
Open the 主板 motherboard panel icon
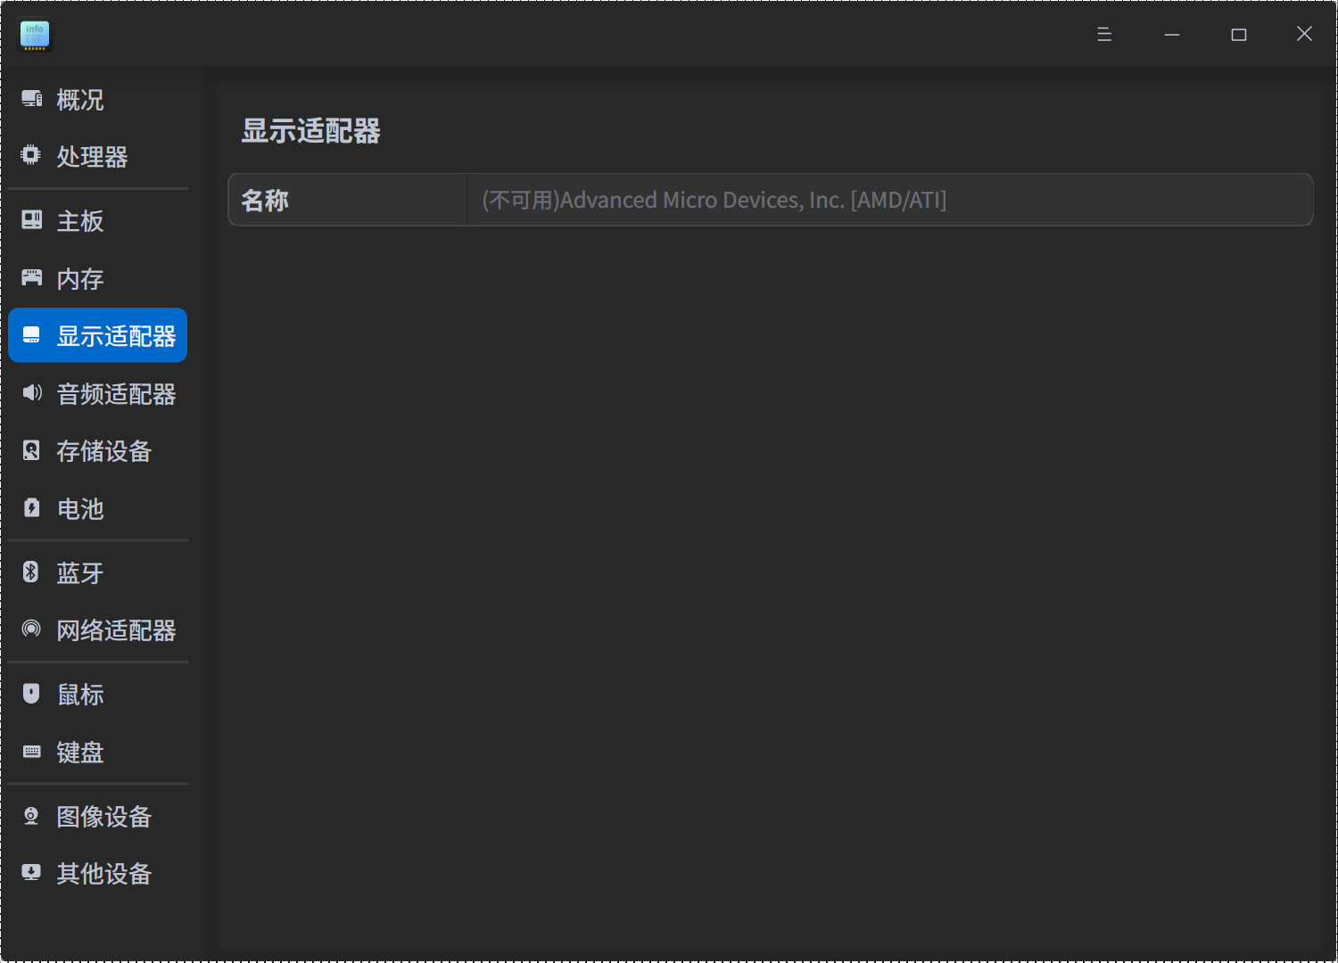pos(32,219)
